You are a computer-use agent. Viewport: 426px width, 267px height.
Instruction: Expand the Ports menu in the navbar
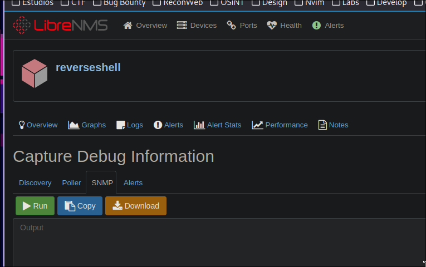pos(242,25)
